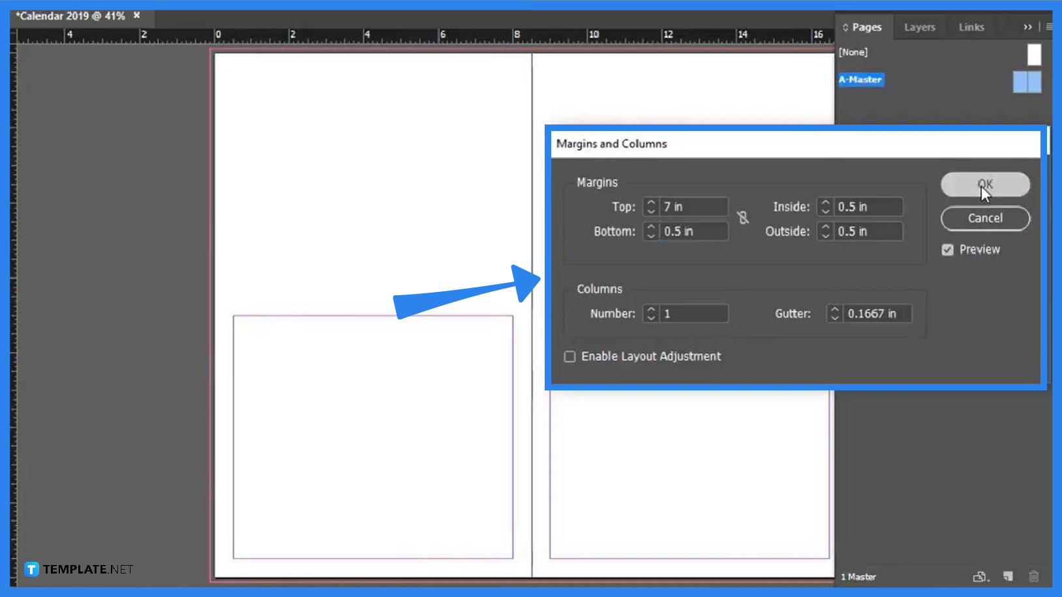Click the Delete Page trash icon
This screenshot has width=1062, height=597.
pyautogui.click(x=1034, y=576)
